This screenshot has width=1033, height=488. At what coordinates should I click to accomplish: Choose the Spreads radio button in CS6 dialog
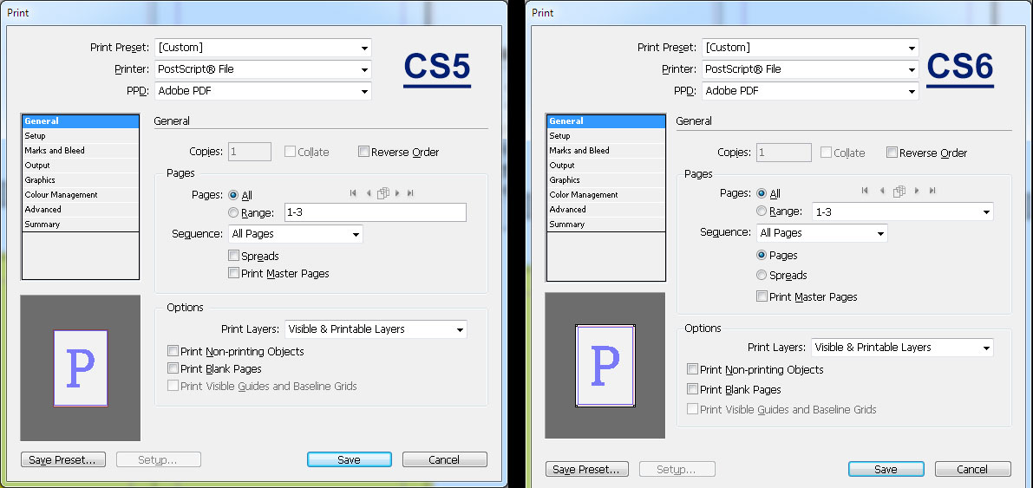tap(762, 275)
